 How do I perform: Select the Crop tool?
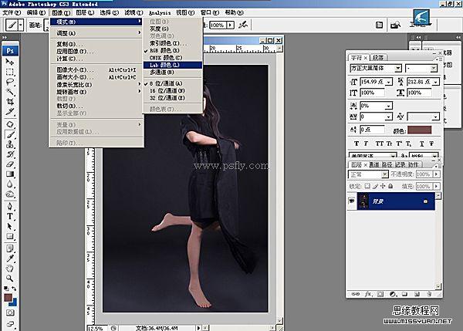[x=11, y=102]
